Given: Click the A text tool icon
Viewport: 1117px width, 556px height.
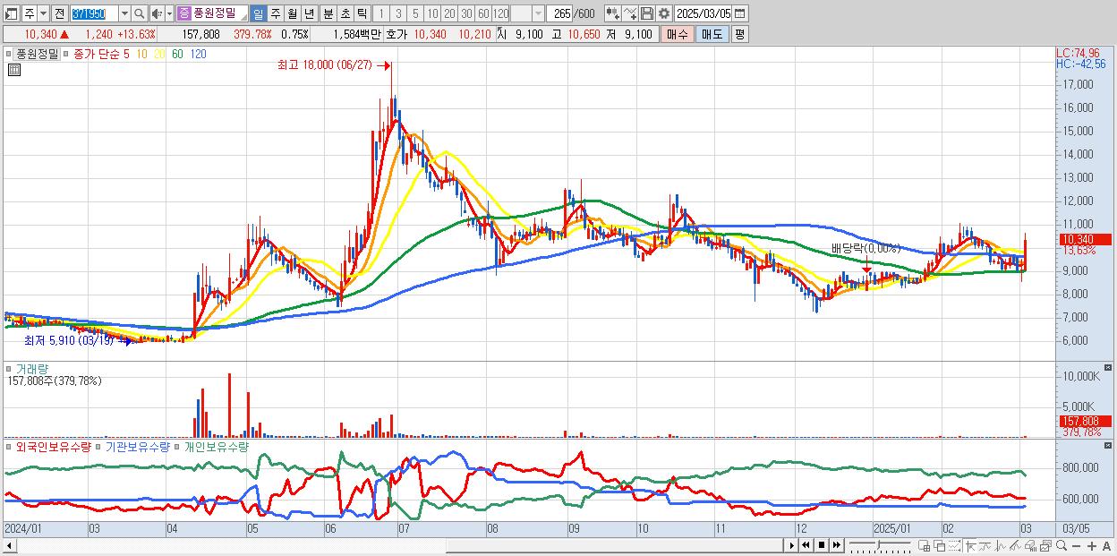Looking at the screenshot, I should click(1107, 546).
